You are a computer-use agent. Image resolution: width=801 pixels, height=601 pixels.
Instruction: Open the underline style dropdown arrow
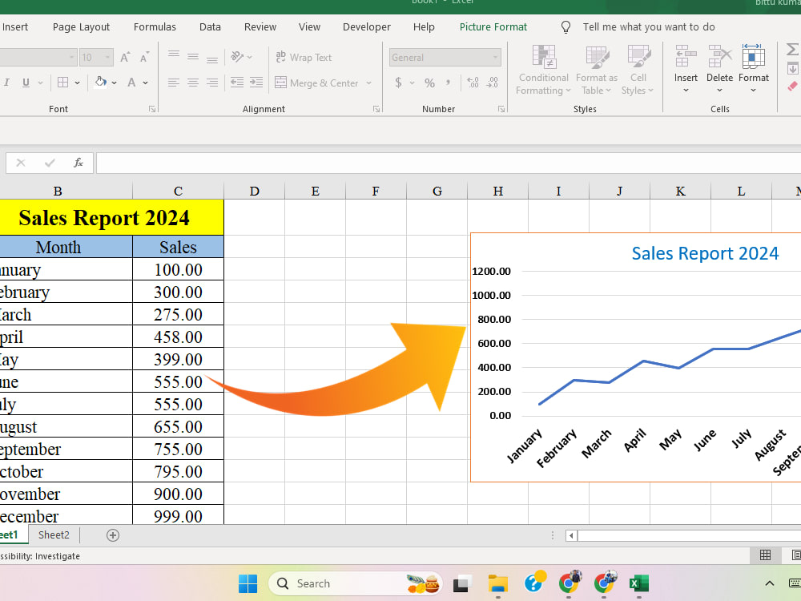coord(40,83)
